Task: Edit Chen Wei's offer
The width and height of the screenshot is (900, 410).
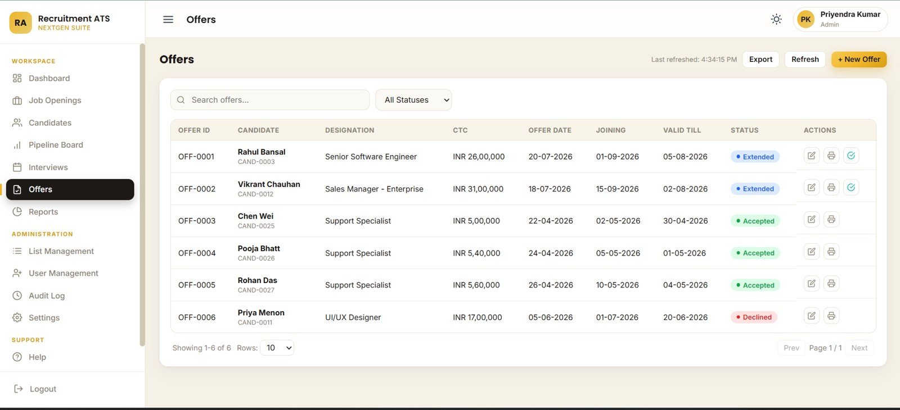Action: (811, 220)
